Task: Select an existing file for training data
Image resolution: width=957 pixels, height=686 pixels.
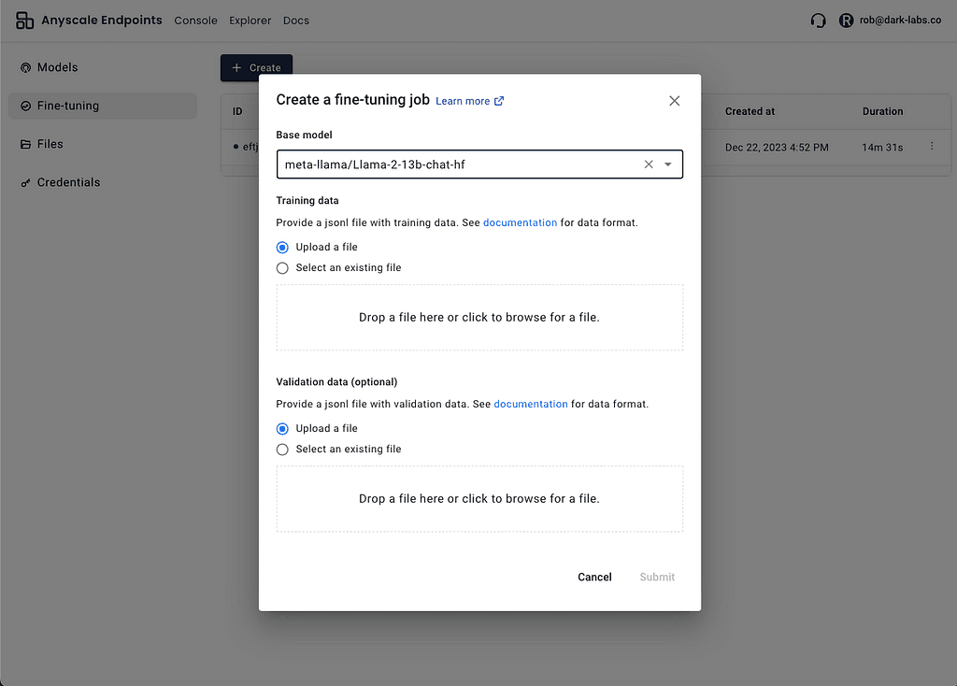Action: (282, 268)
